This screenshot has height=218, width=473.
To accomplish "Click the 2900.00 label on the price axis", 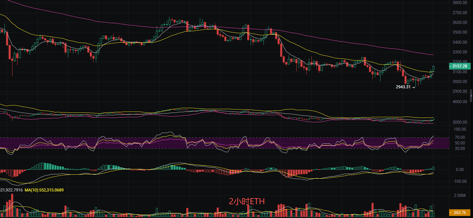I will [460, 91].
